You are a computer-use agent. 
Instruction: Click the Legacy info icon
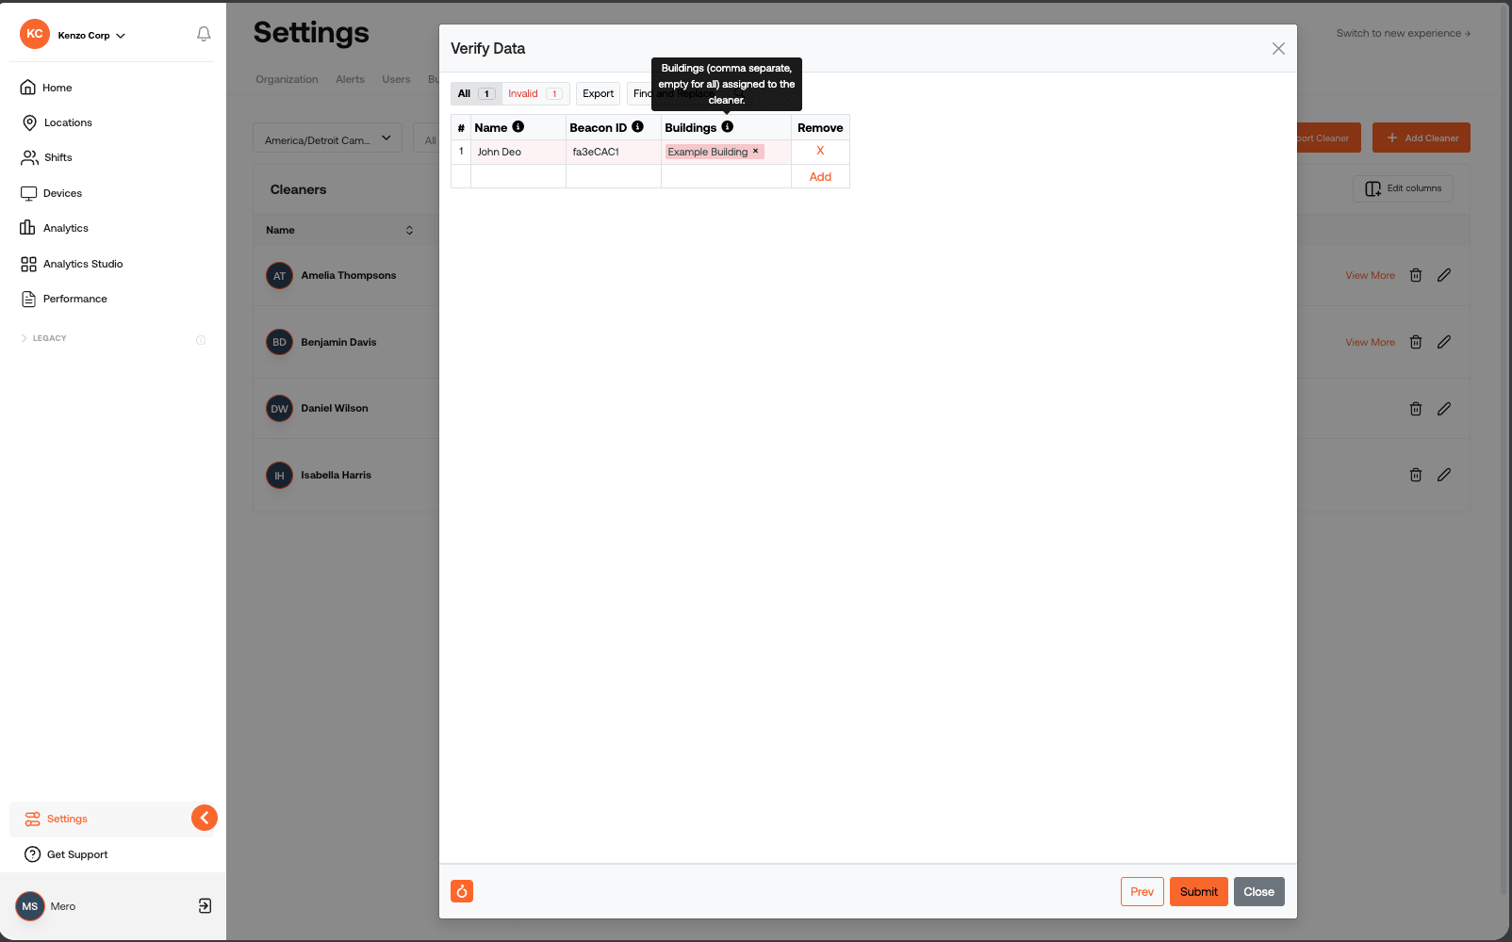(201, 340)
